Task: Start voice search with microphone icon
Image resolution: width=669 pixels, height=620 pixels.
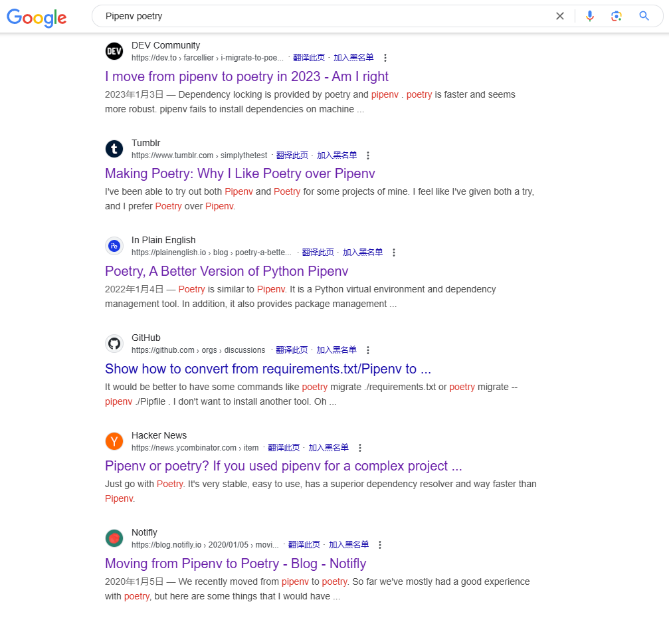Action: click(590, 16)
